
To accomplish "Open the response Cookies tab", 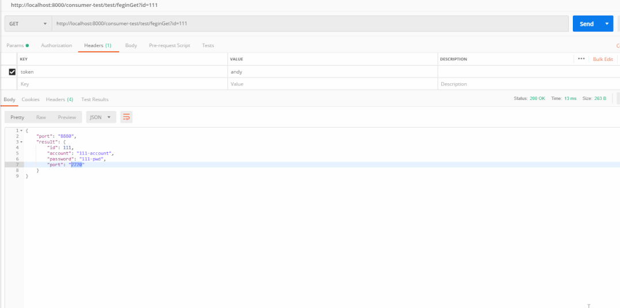I will [x=30, y=99].
